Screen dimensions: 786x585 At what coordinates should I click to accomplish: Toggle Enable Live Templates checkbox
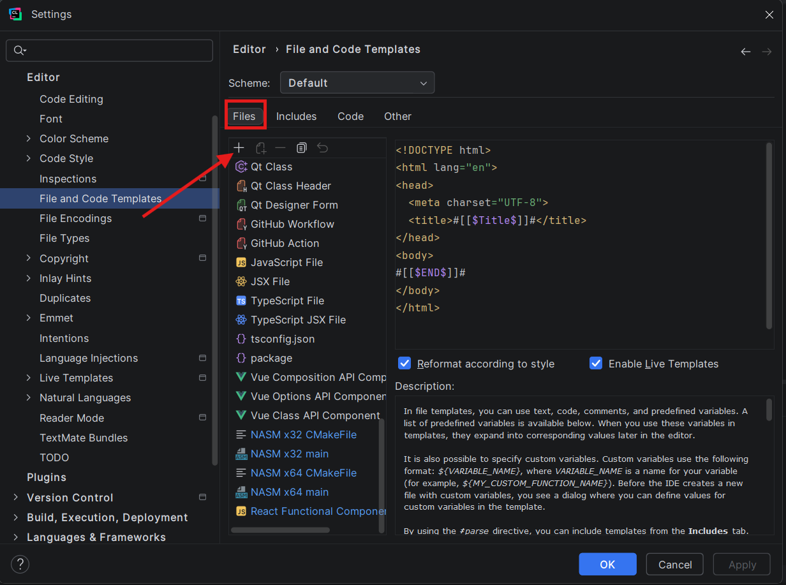tap(596, 363)
